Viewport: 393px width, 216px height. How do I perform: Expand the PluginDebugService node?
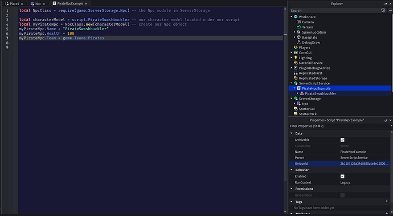point(292,68)
